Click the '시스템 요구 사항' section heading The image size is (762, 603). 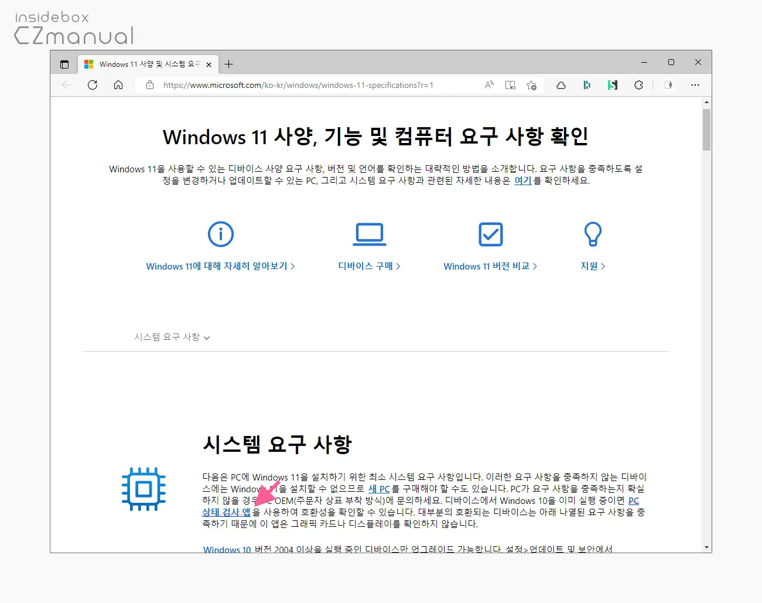[x=277, y=444]
